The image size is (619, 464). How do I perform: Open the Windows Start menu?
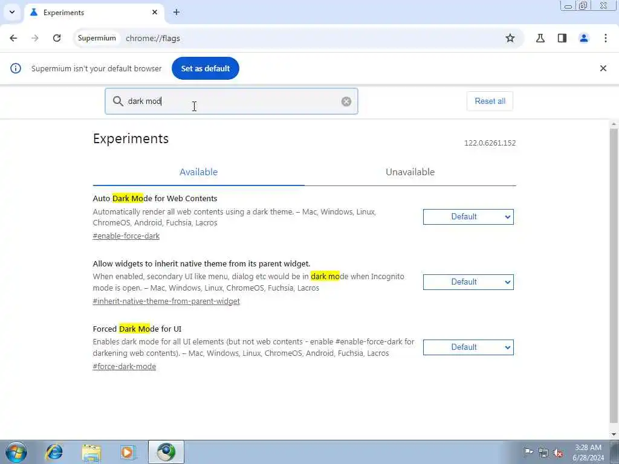(16, 452)
